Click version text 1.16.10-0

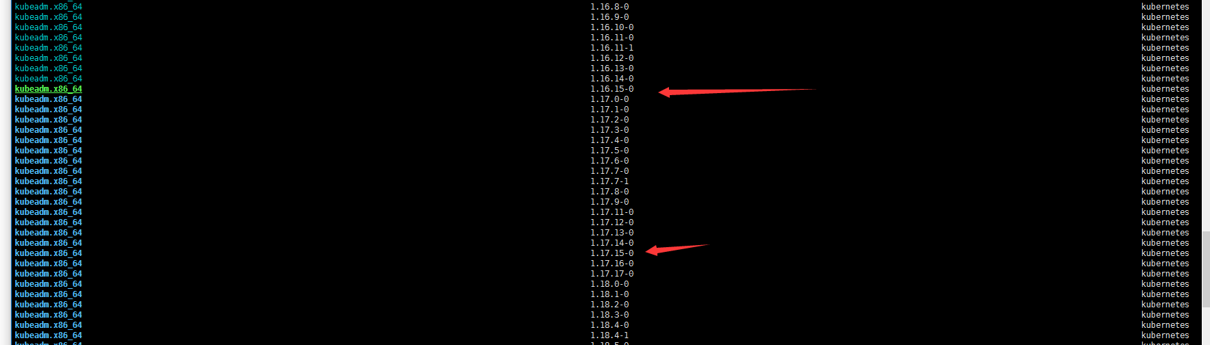pos(612,27)
